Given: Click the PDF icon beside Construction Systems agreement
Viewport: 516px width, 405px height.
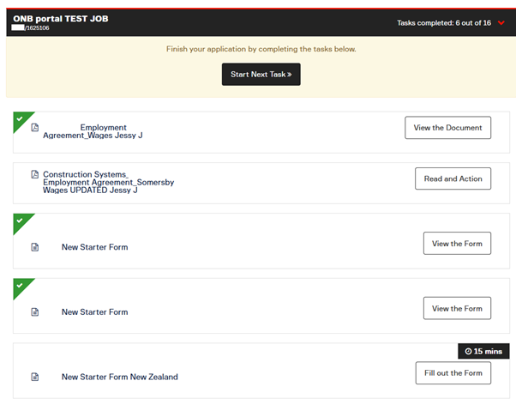Looking at the screenshot, I should [35, 174].
